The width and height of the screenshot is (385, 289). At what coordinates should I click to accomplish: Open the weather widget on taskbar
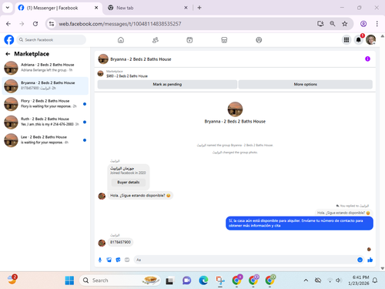tap(12, 280)
